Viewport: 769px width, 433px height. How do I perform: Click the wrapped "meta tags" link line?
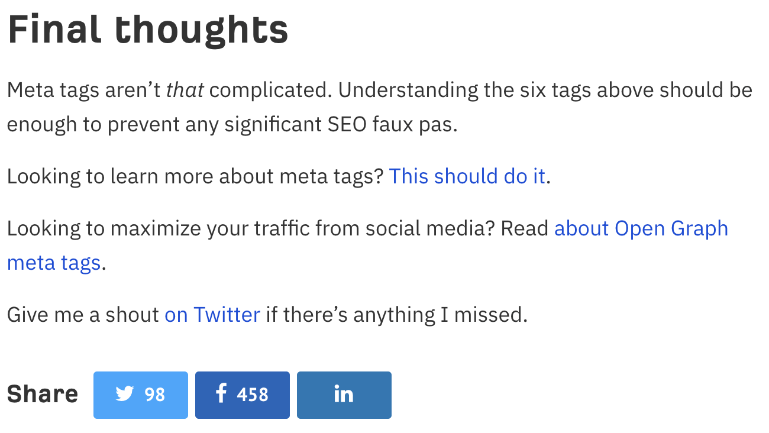pos(54,263)
